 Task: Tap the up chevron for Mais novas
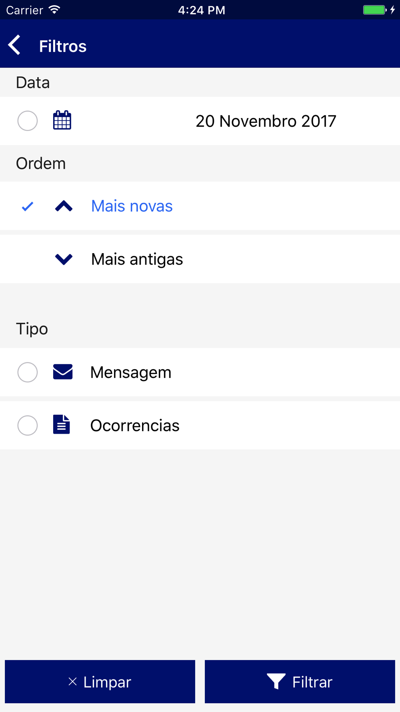click(64, 206)
